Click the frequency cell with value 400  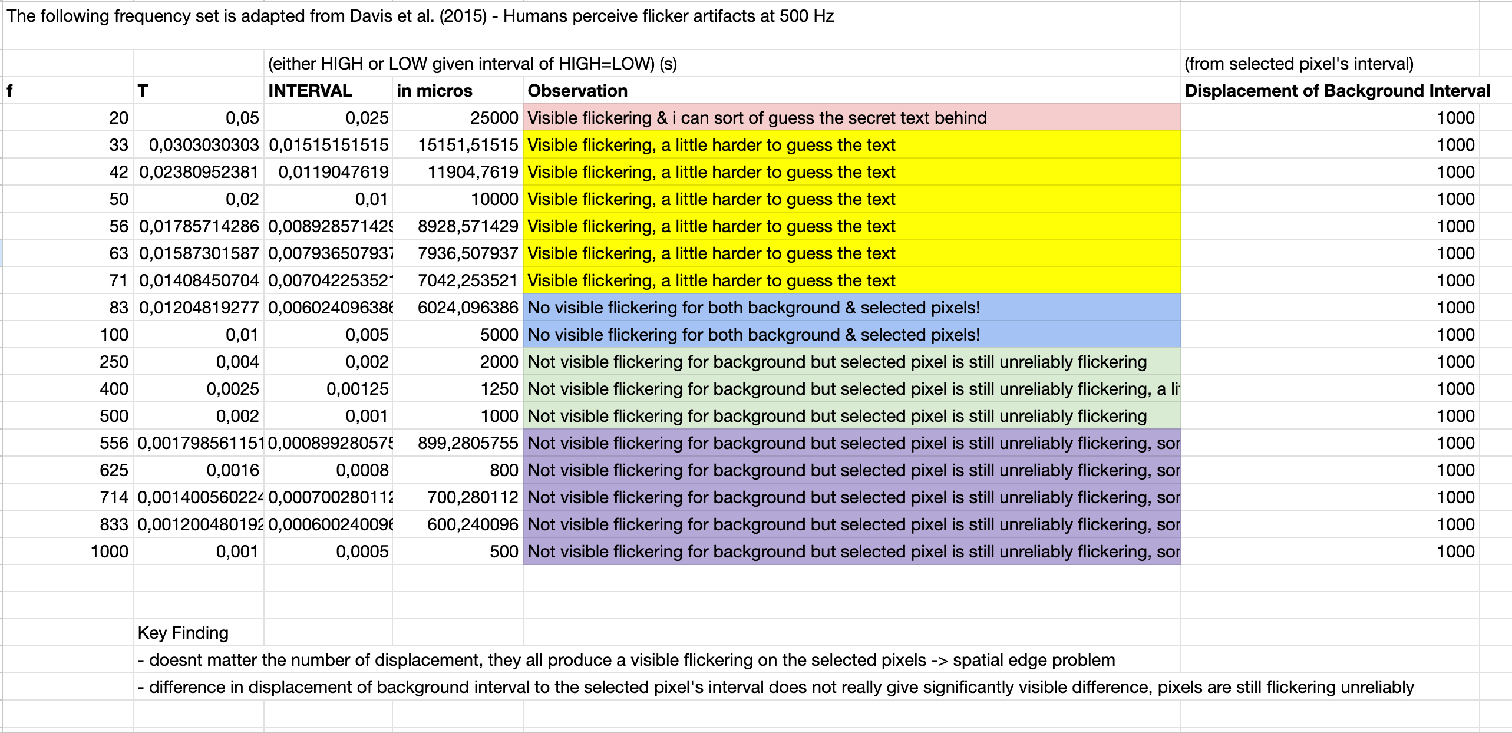tap(68, 388)
